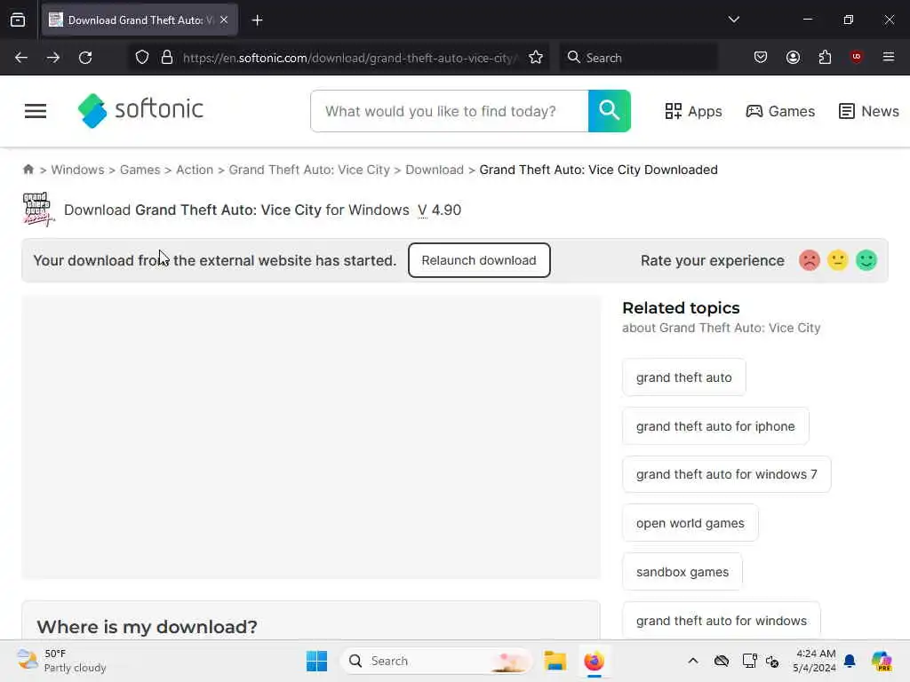Open the Games section
Screen dimensions: 910x682
click(780, 111)
